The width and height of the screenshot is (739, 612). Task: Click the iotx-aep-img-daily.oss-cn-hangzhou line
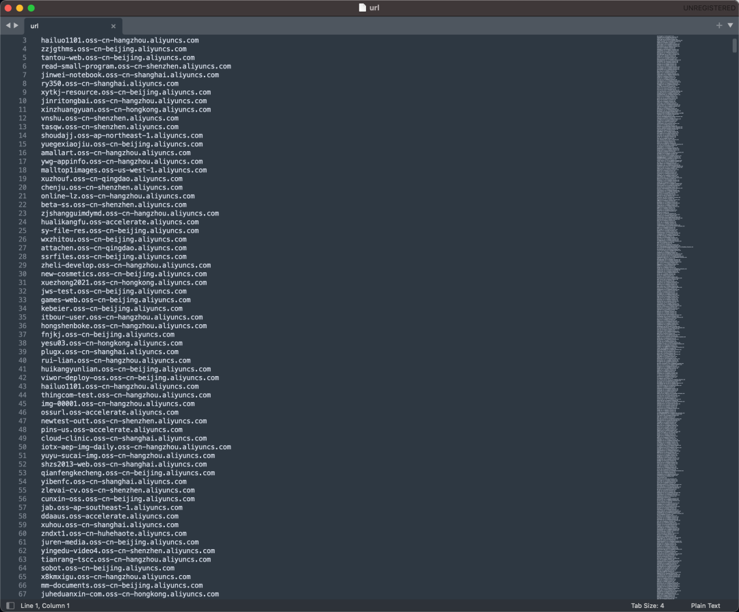[x=135, y=447]
